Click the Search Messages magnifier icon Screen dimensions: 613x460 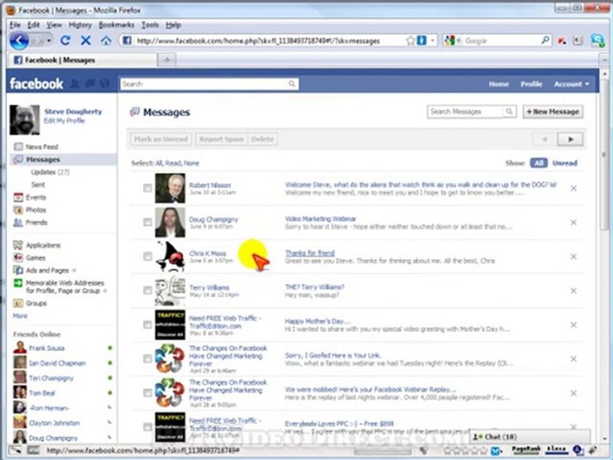tap(509, 111)
